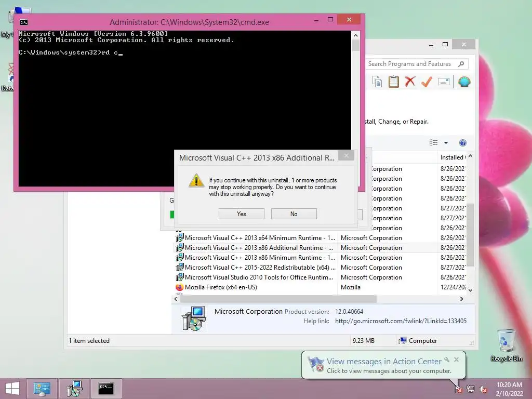Viewport: 532px width, 399px height.
Task: Click the horizontal scrollbar thumb in programs list
Action: click(x=278, y=299)
